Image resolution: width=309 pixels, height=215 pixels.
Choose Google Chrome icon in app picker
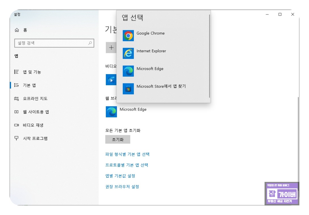pyautogui.click(x=128, y=36)
